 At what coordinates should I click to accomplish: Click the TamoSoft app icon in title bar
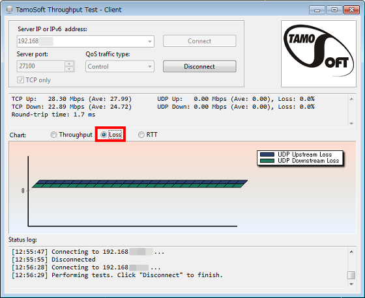(9, 10)
